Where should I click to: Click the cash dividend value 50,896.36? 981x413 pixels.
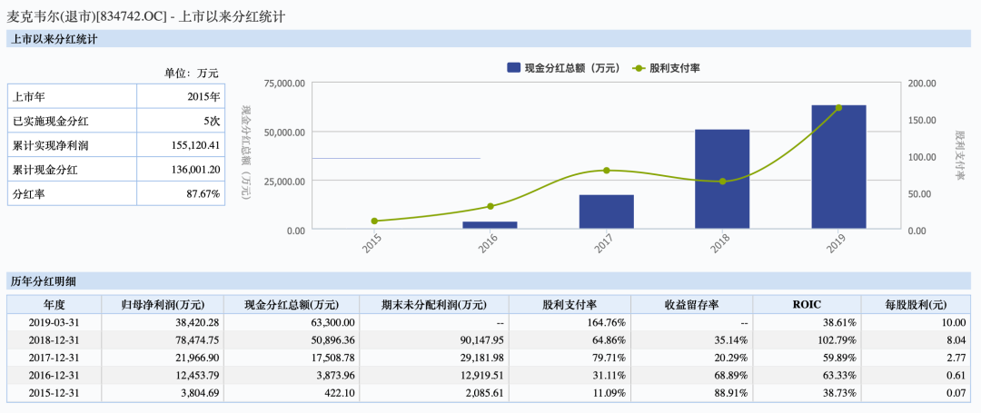click(x=334, y=339)
